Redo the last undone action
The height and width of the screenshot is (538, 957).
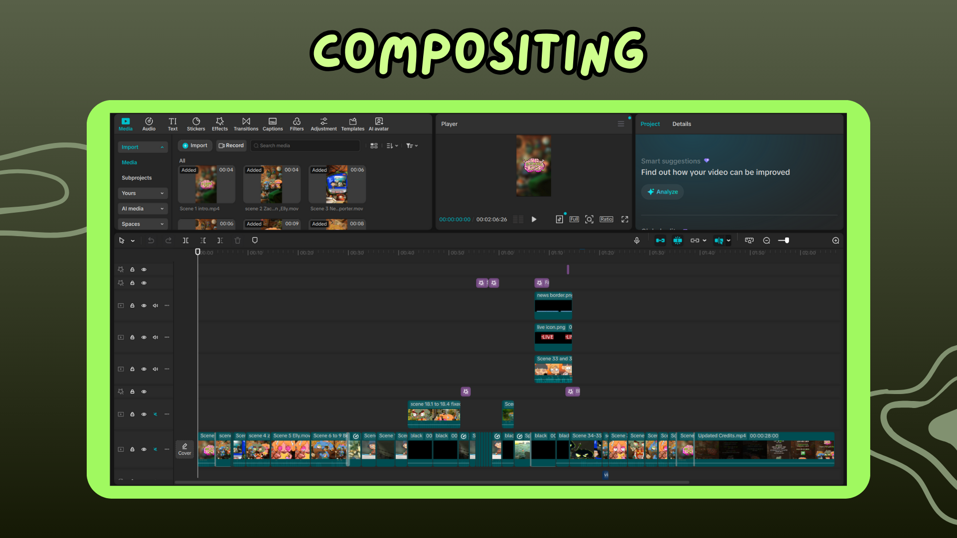[168, 241]
